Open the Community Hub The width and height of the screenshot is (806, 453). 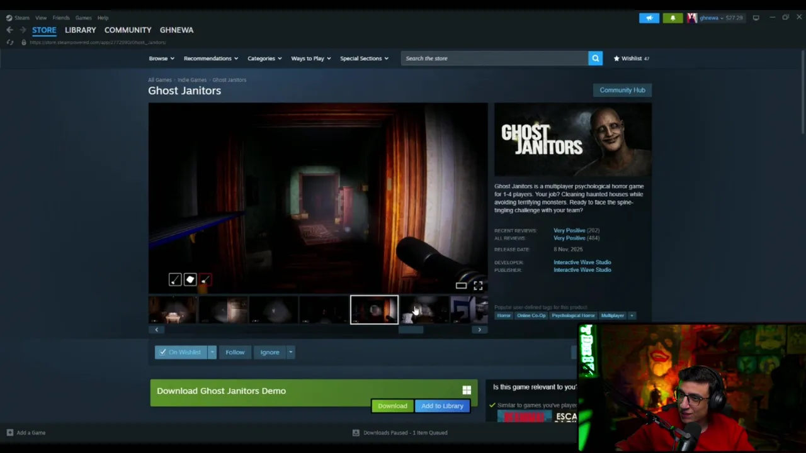tap(622, 90)
